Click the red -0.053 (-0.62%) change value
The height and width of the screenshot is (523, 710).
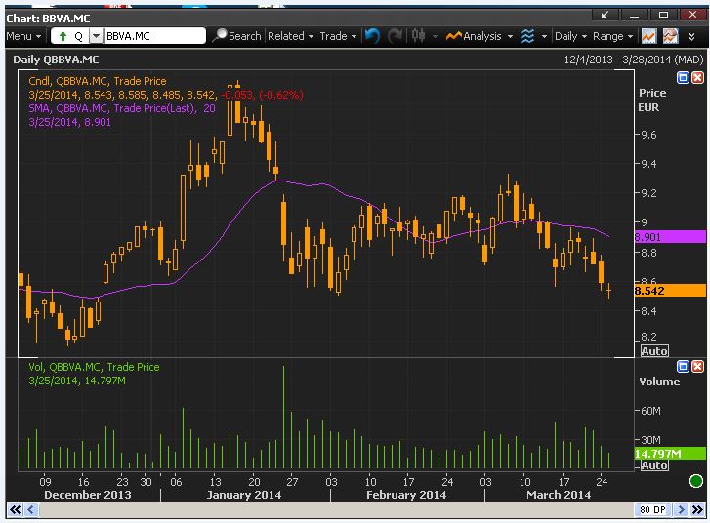(262, 95)
